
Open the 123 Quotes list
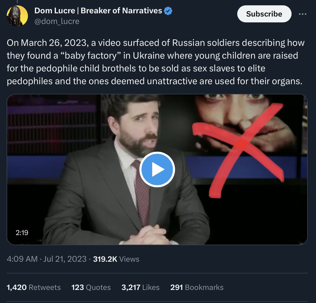click(91, 287)
